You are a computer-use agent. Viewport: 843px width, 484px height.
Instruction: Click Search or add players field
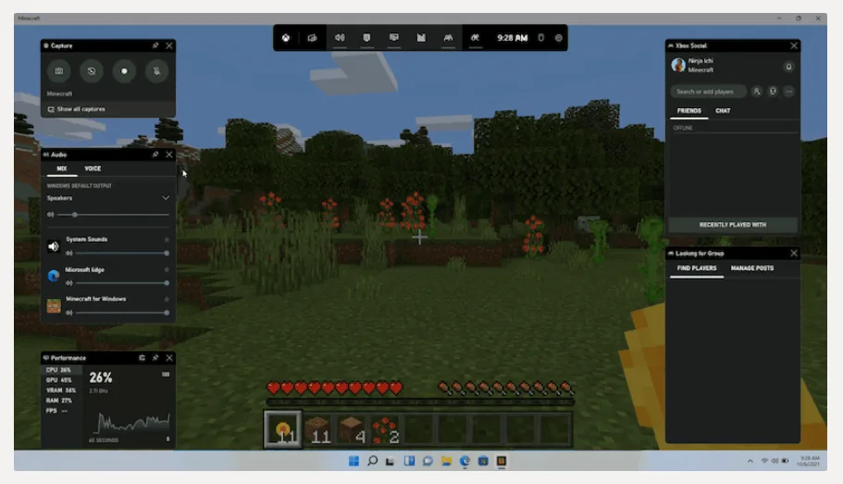tap(708, 92)
